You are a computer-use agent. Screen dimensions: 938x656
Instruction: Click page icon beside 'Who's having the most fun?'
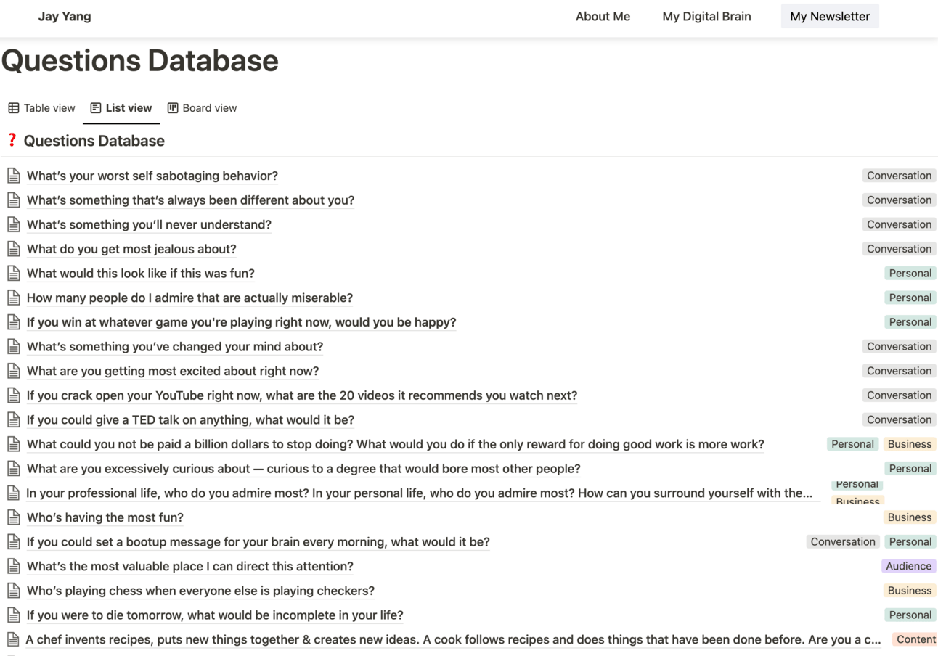point(14,517)
